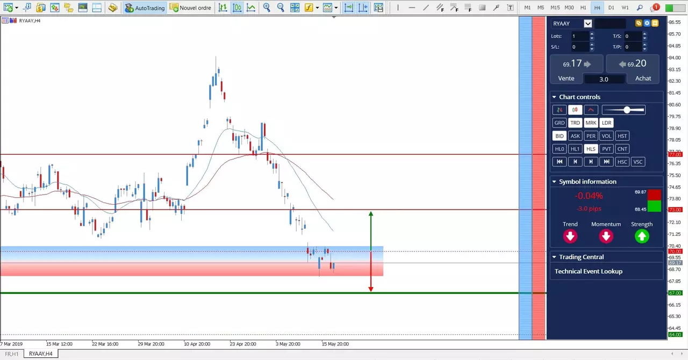Click the Nouvel ordre button
This screenshot has height=360, width=688.
click(x=190, y=8)
